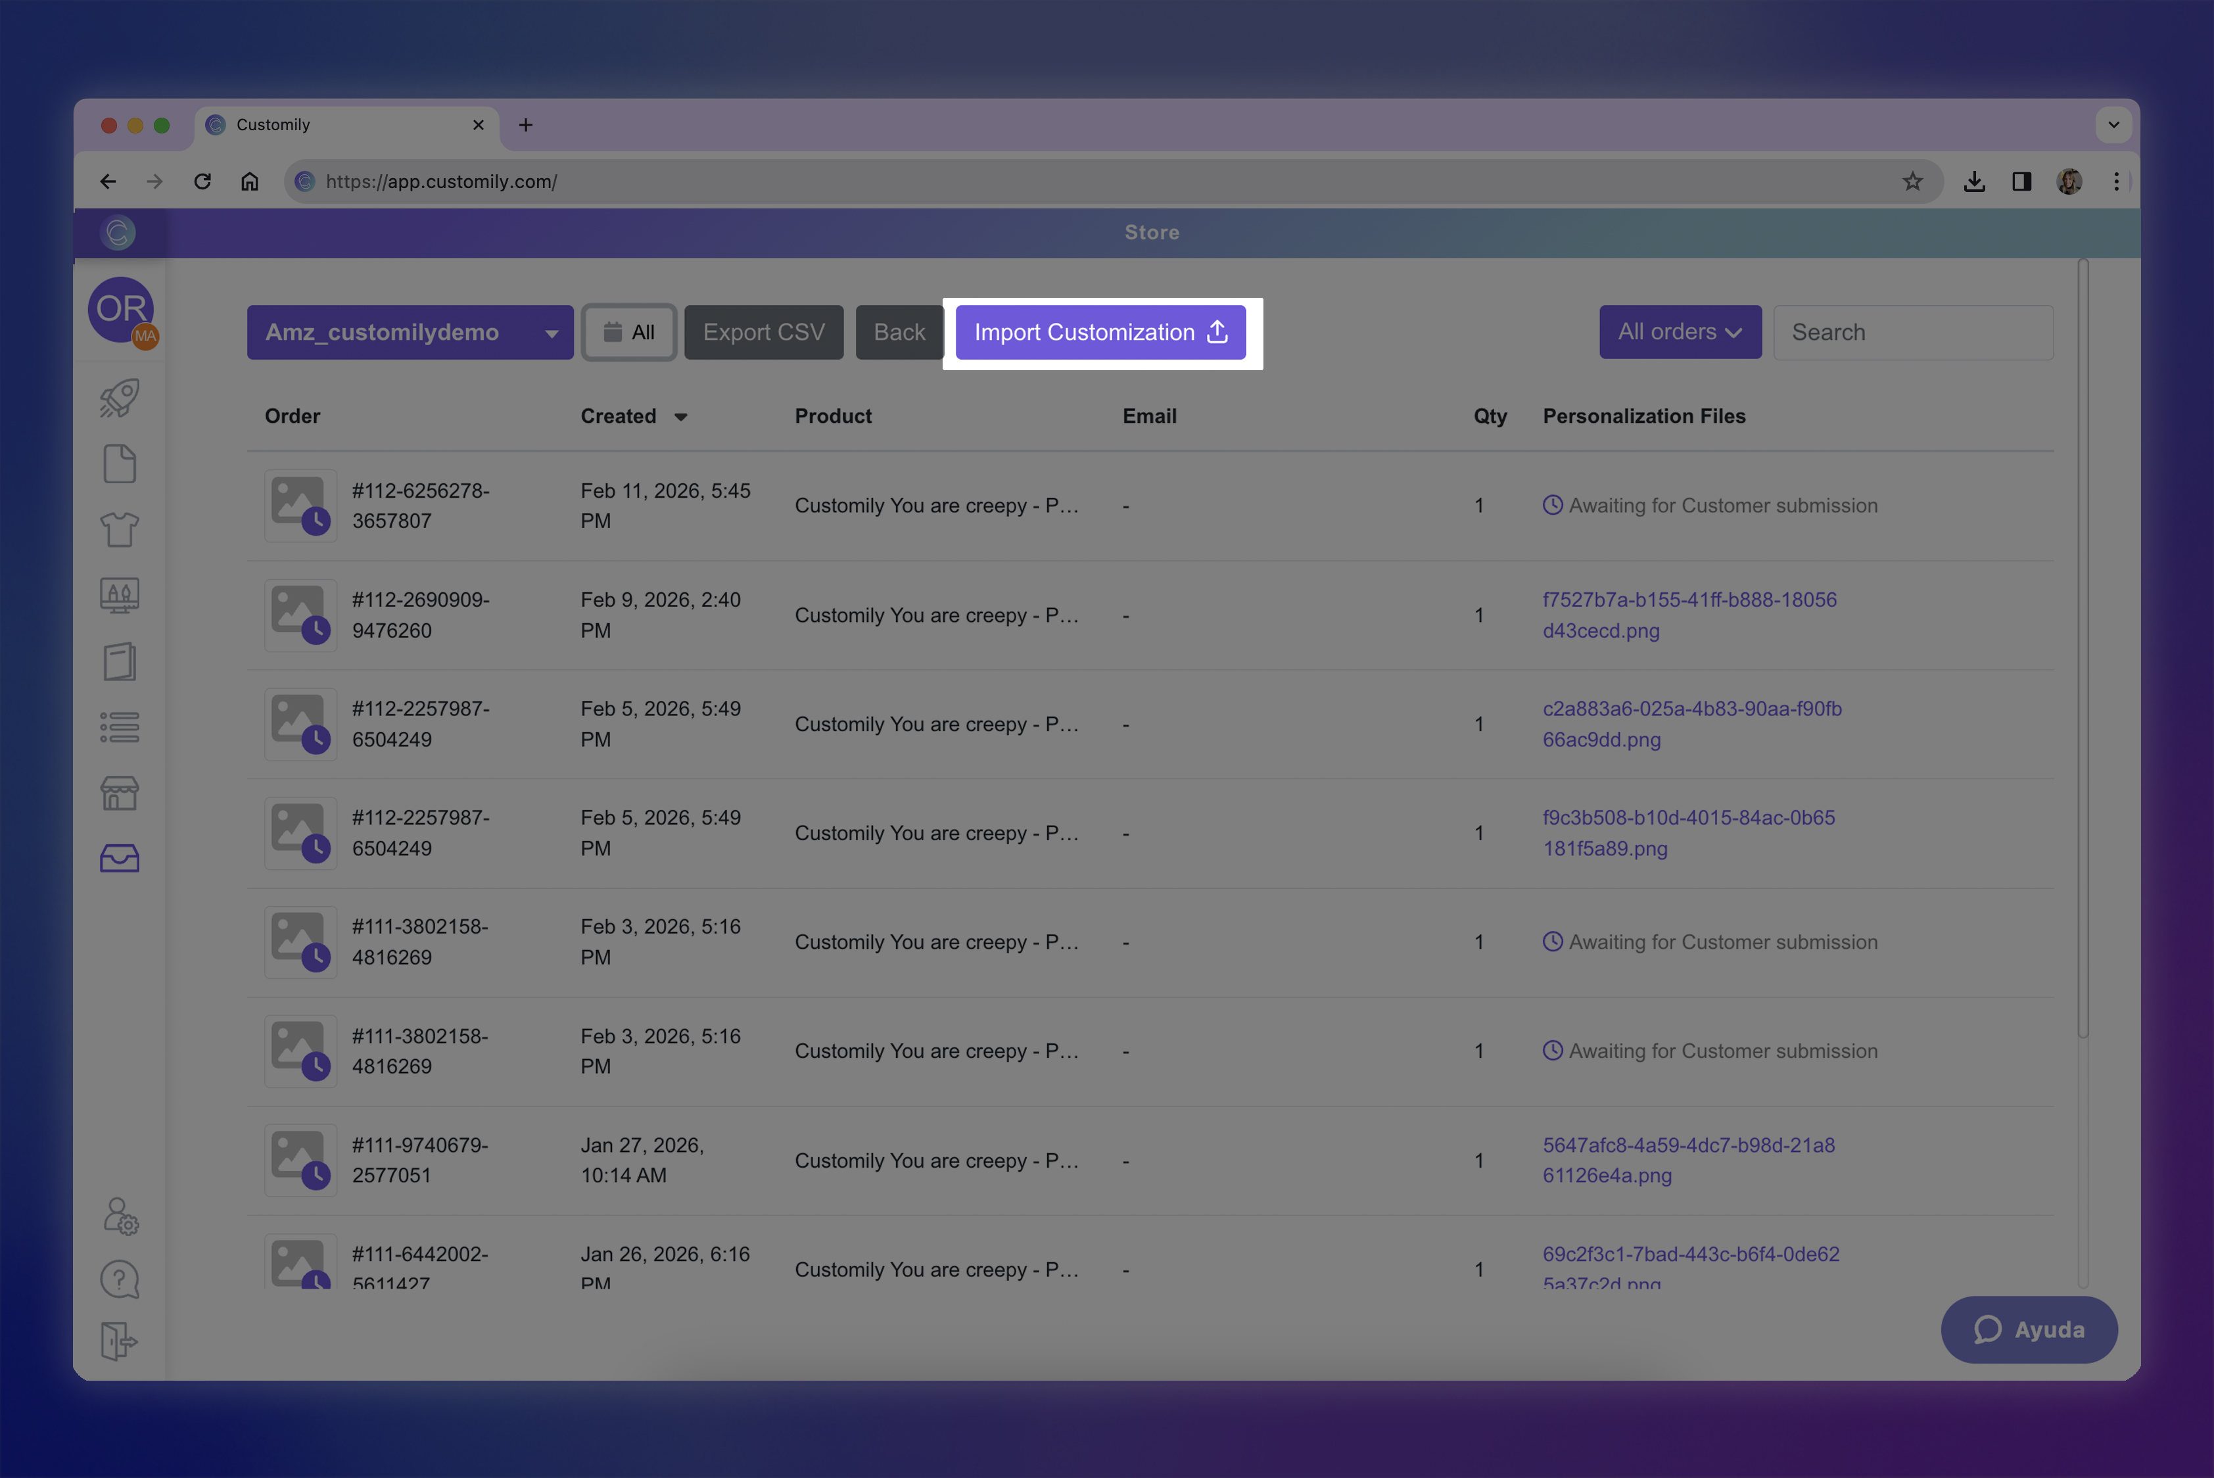Click the Export CSV button
Image resolution: width=2214 pixels, height=1478 pixels.
pyautogui.click(x=763, y=332)
